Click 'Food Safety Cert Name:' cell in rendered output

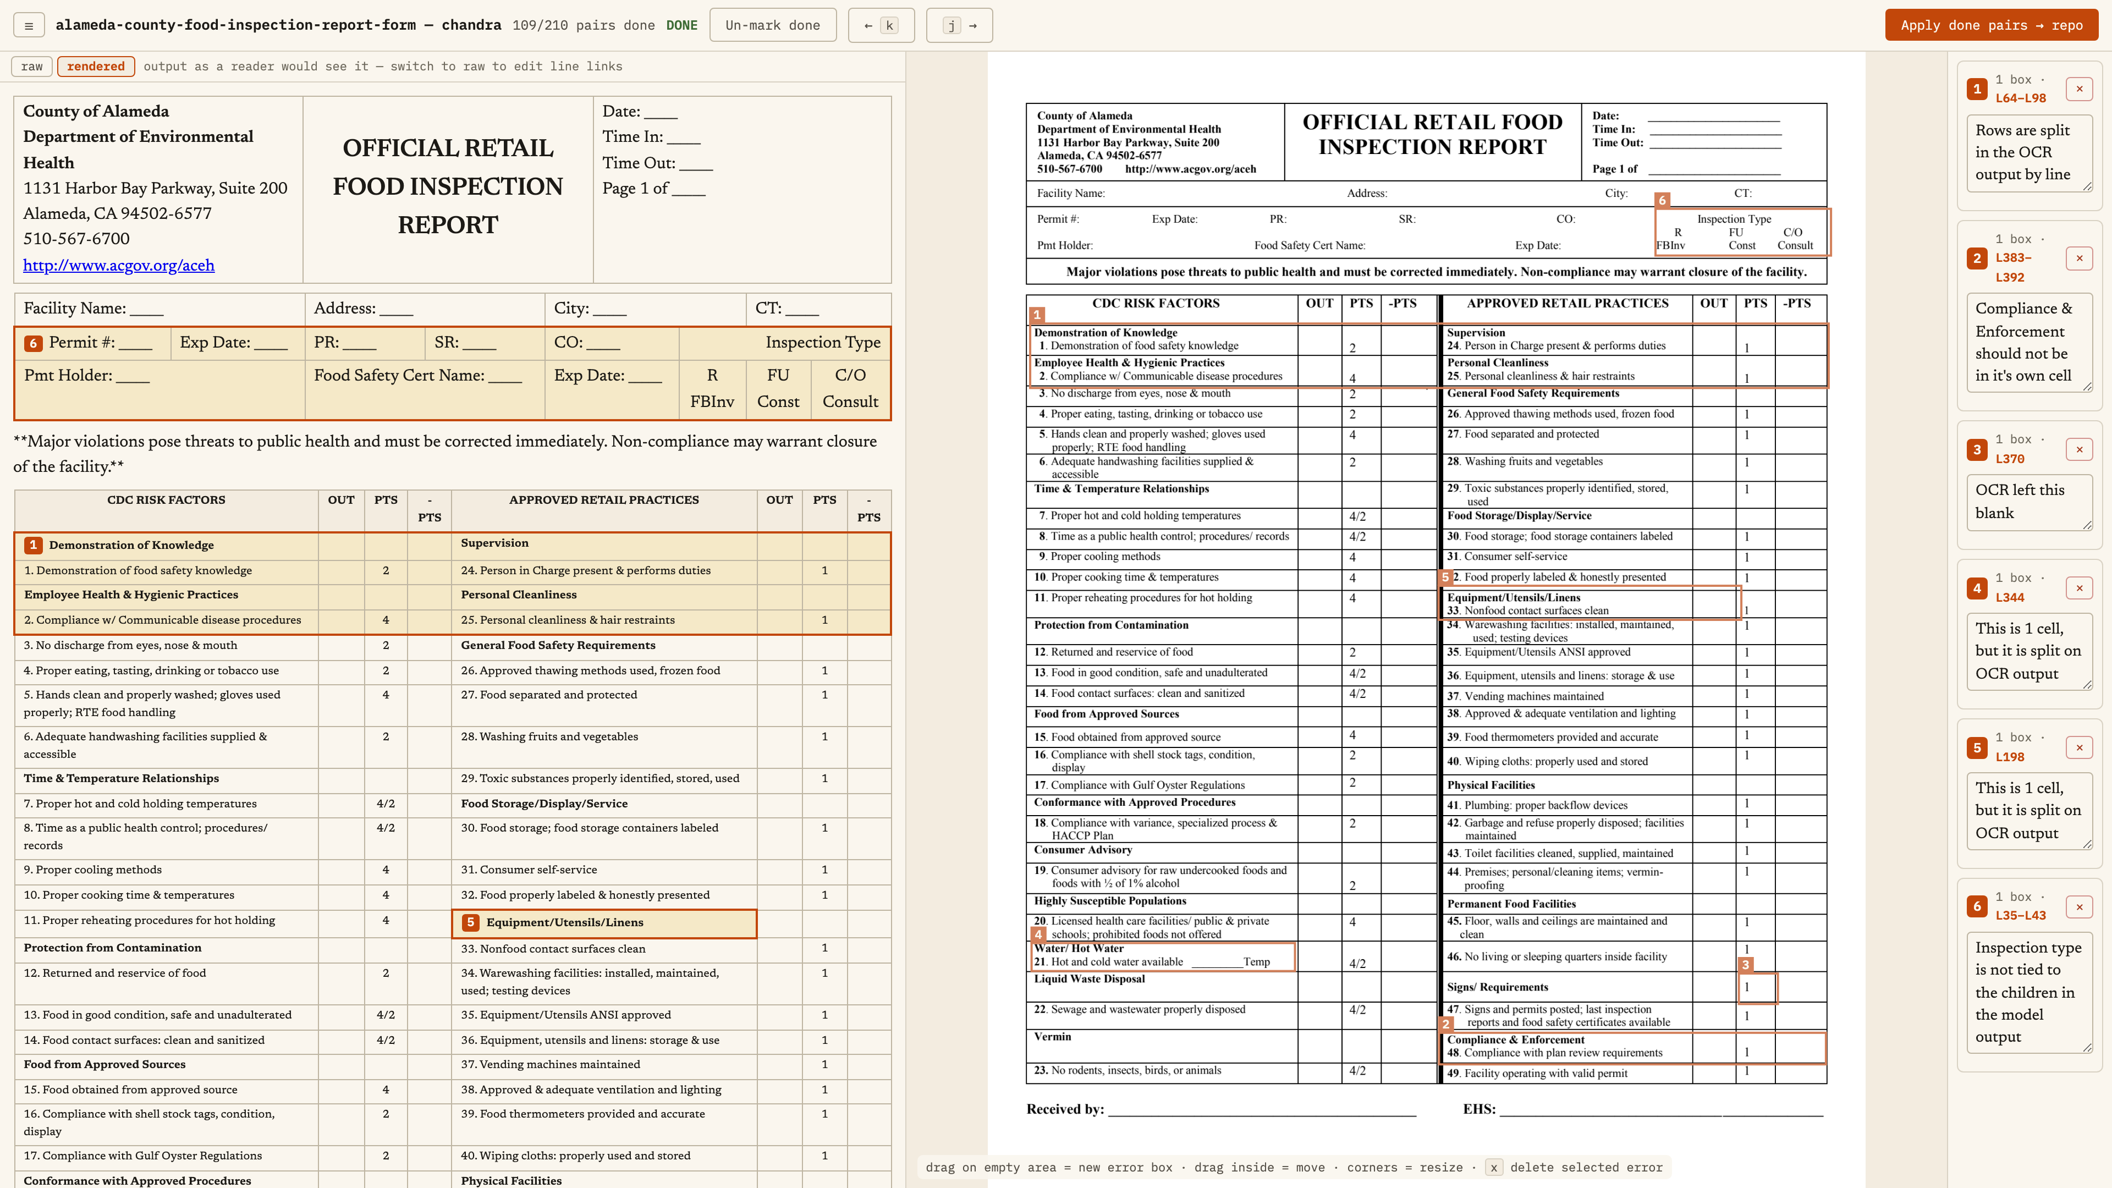click(425, 389)
